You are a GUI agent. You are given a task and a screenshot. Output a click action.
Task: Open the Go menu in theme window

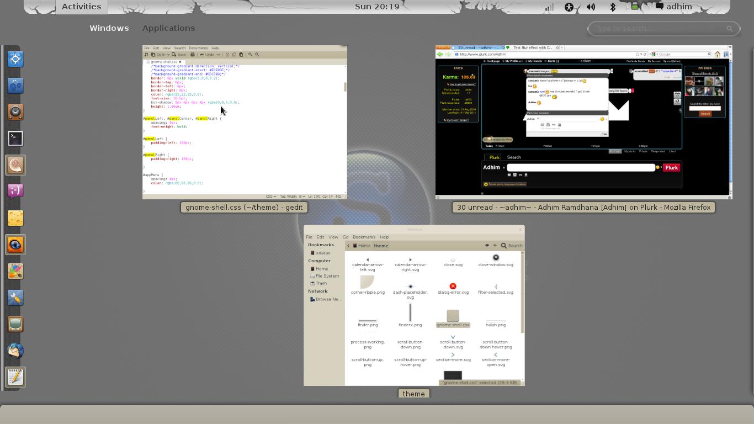coord(346,237)
